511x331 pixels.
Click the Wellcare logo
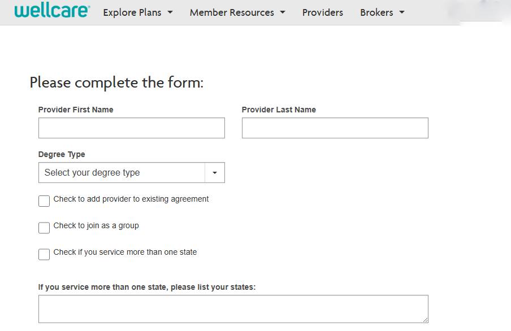(52, 10)
